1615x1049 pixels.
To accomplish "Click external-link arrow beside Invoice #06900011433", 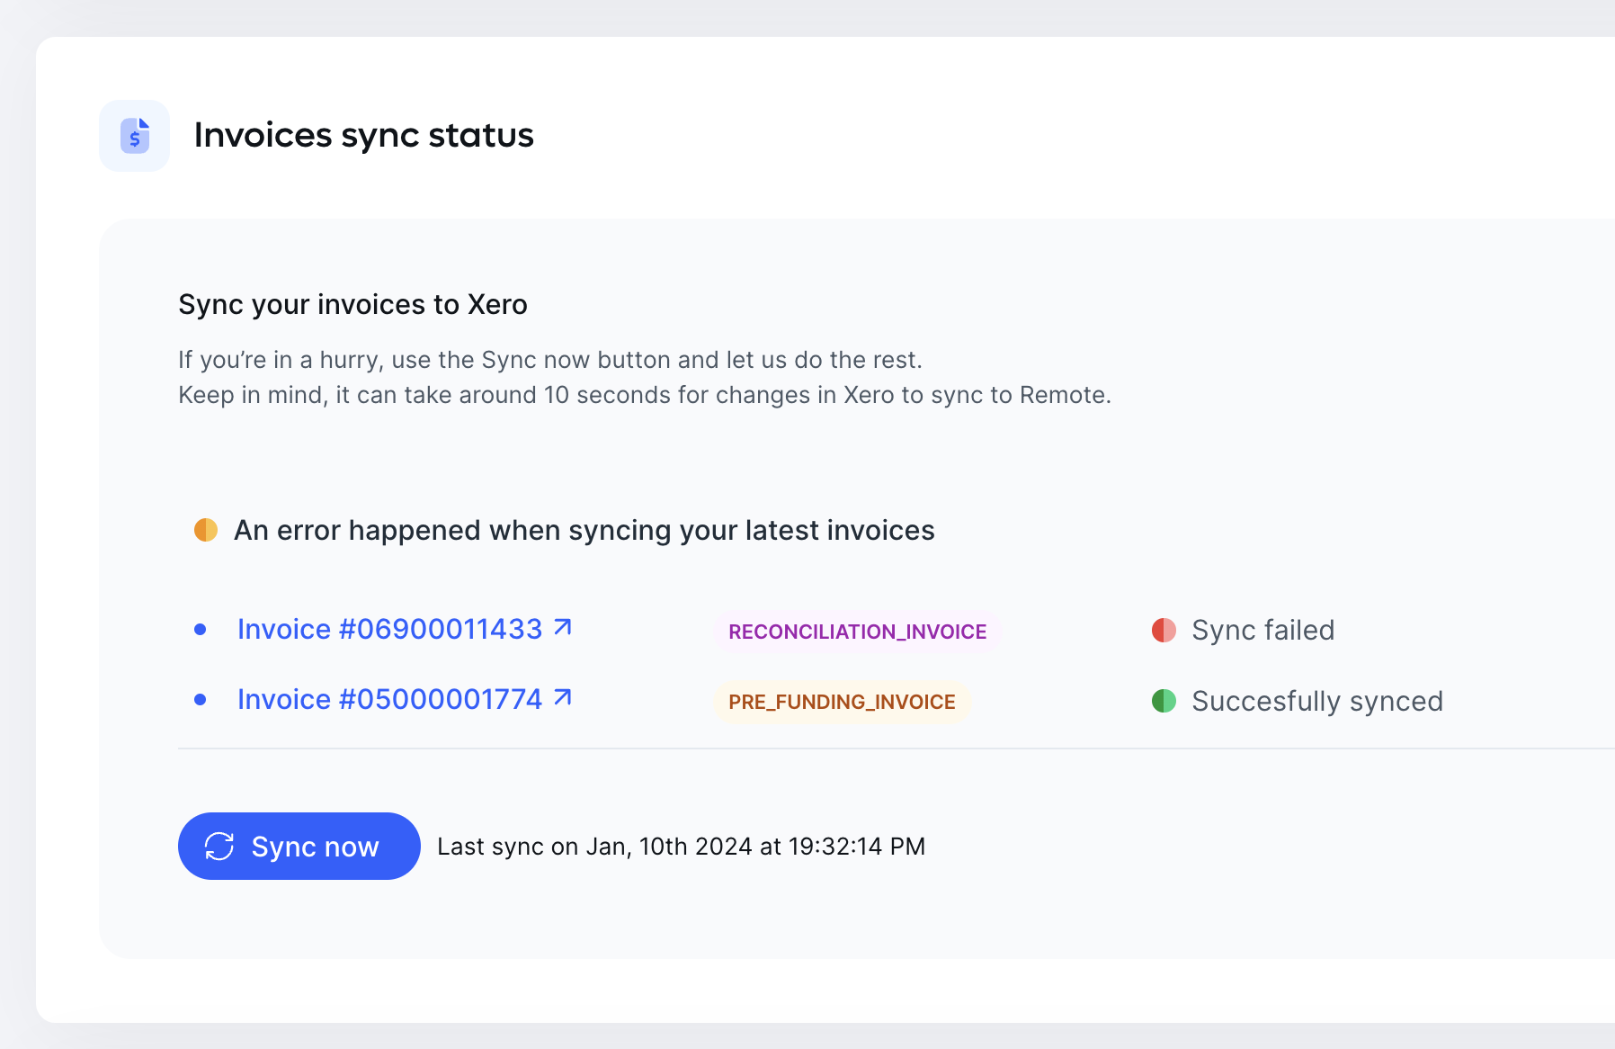I will click(x=563, y=627).
